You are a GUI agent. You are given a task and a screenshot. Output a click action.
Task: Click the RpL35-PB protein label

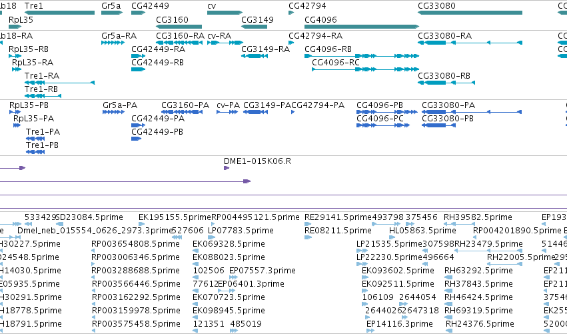pyautogui.click(x=29, y=105)
